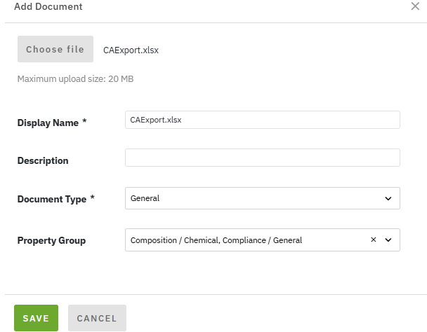Expand Property Group using its chevron arrow
This screenshot has width=427, height=332.
pos(388,240)
